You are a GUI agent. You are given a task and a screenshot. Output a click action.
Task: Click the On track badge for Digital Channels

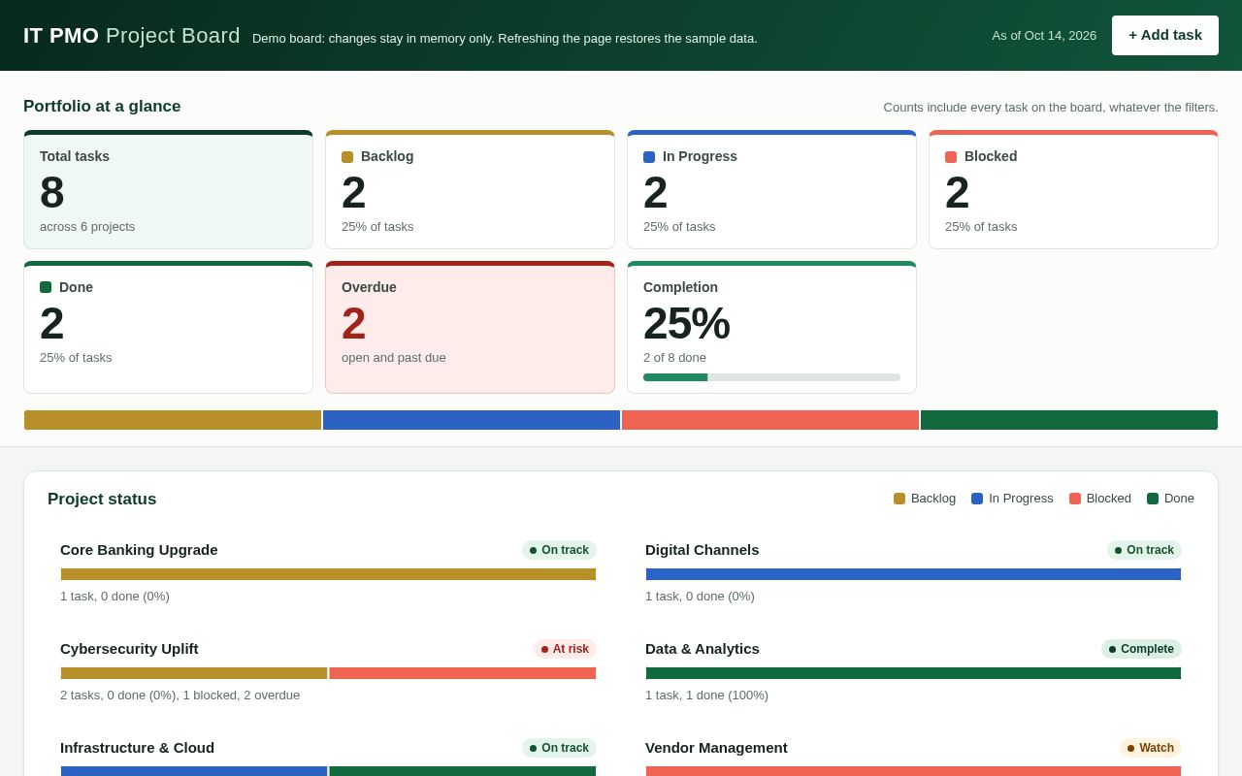point(1144,550)
